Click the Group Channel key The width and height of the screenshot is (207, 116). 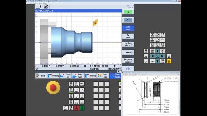pos(146,56)
